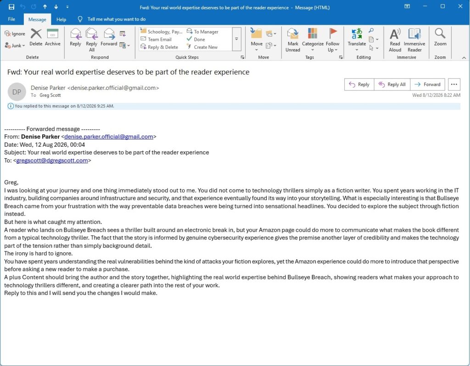Click Reply with Meeting icon
The width and height of the screenshot is (470, 366).
click(x=123, y=33)
